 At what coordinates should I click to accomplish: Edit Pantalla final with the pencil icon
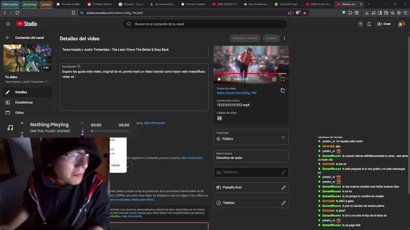pos(283,188)
